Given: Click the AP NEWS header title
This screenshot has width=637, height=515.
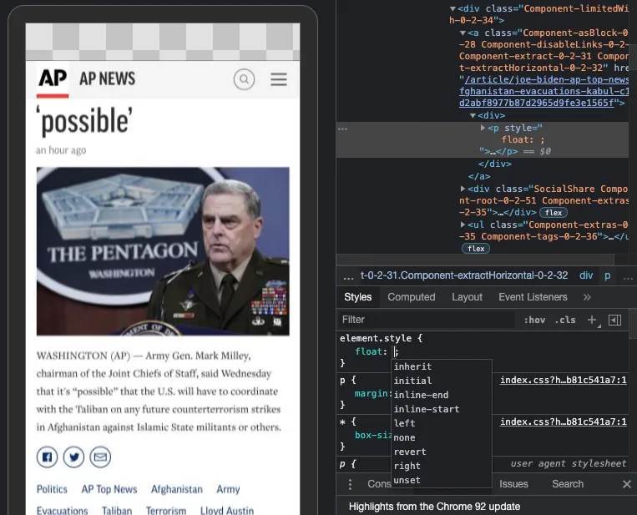Looking at the screenshot, I should coord(107,79).
